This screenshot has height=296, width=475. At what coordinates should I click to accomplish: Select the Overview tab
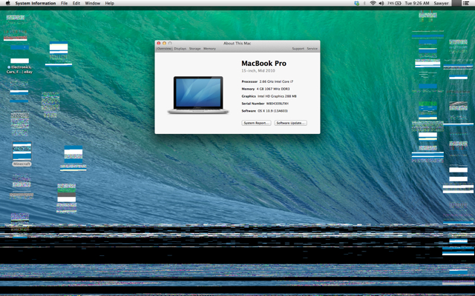coord(164,48)
